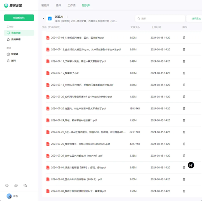This screenshot has width=202, height=201.
Task: Click the black floating K icon
Action: pyautogui.click(x=191, y=165)
